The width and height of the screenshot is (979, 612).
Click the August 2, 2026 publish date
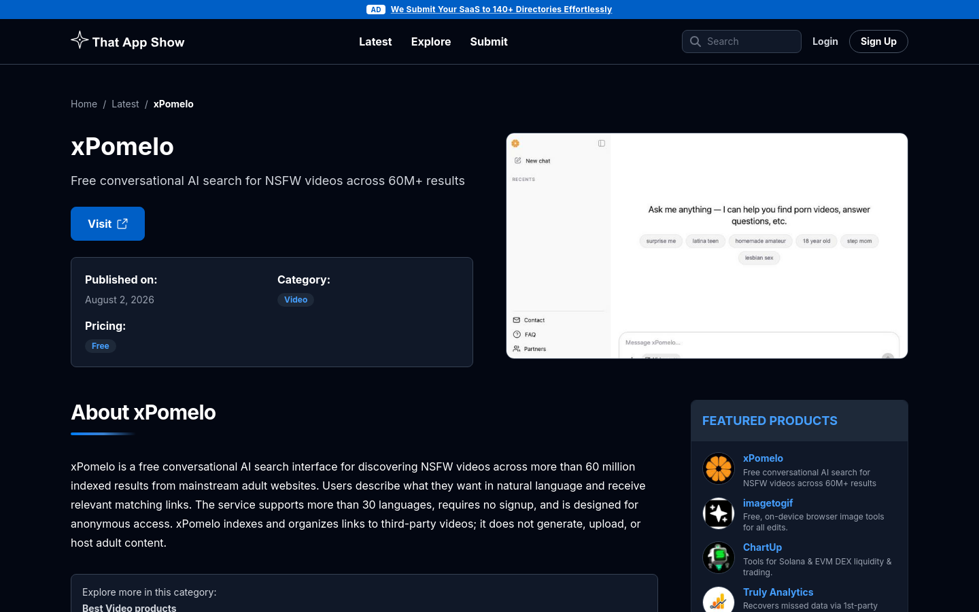point(120,300)
